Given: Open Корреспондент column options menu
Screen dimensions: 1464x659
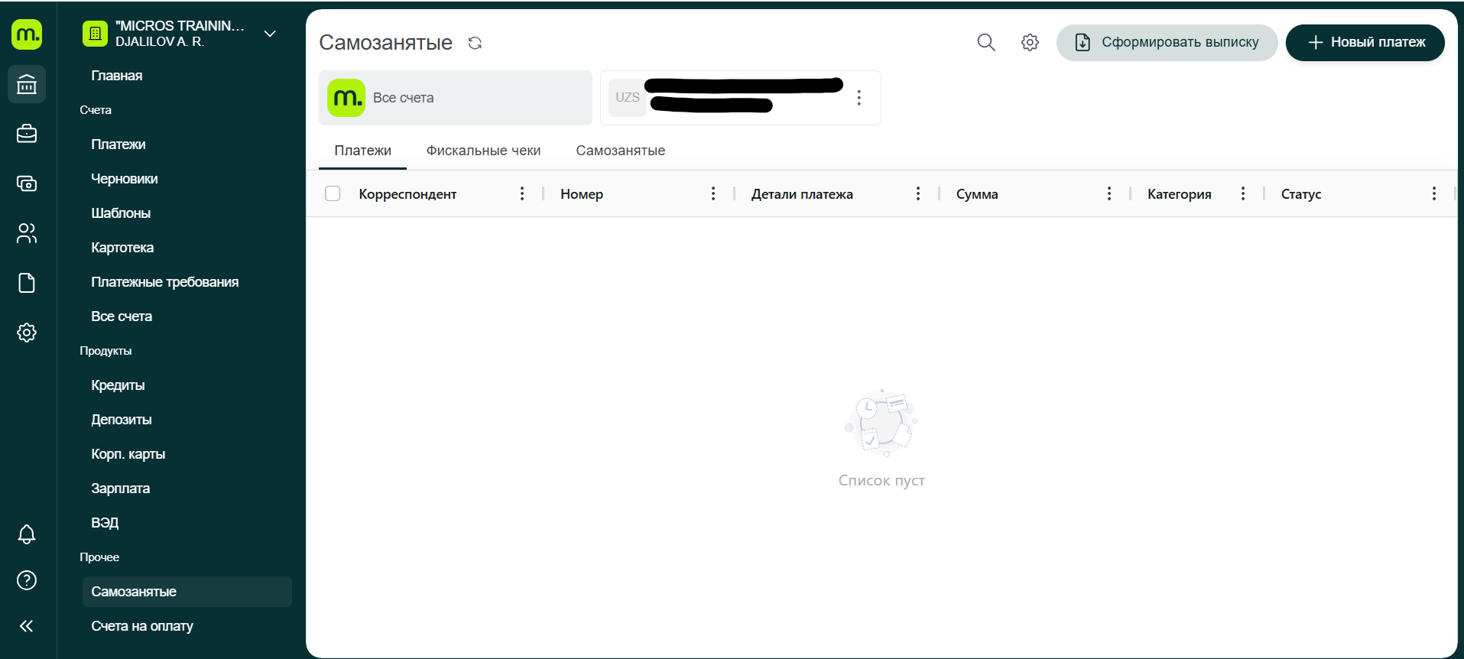Looking at the screenshot, I should pos(522,193).
